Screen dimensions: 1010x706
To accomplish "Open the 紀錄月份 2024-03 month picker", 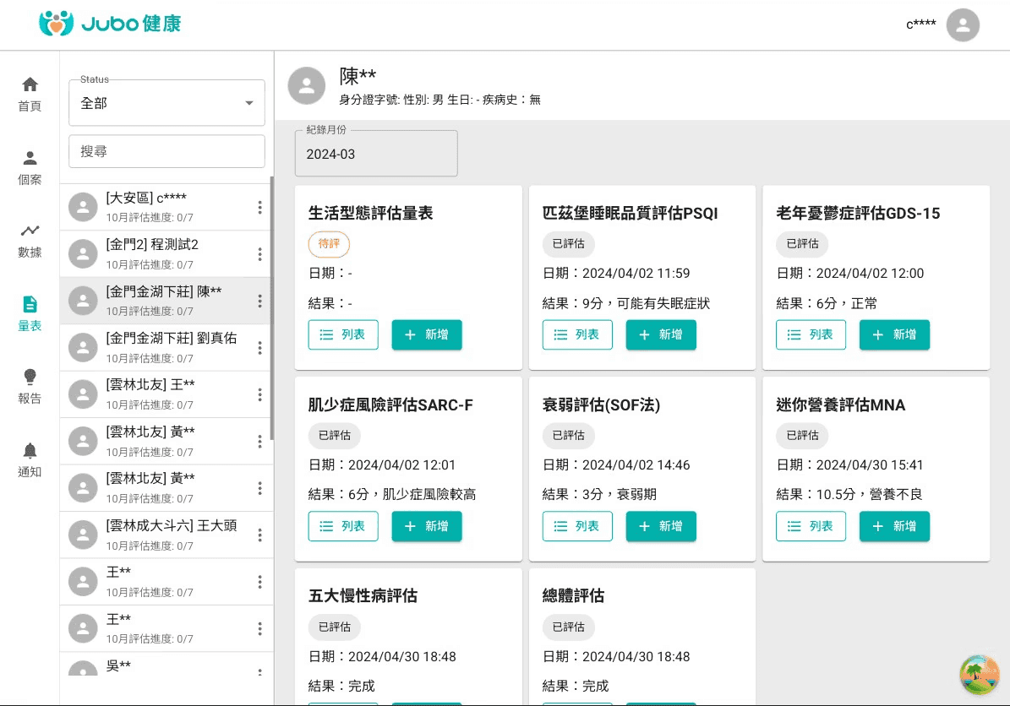I will tap(376, 154).
